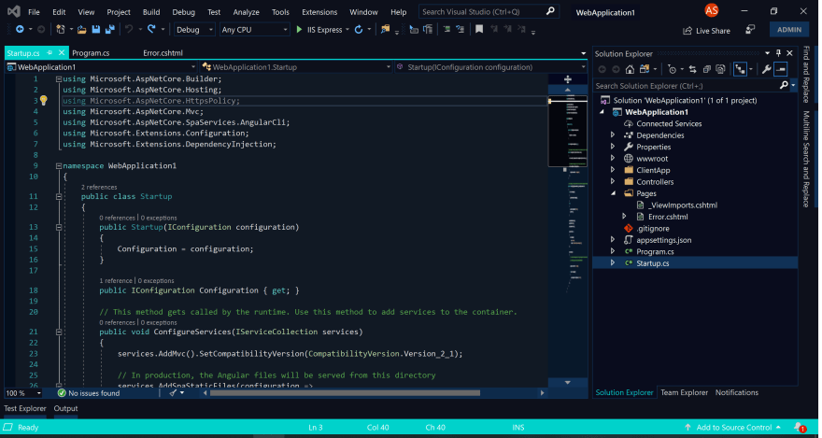This screenshot has width=822, height=438.
Task: Click Sync with Active Document icon
Action: coord(693,69)
